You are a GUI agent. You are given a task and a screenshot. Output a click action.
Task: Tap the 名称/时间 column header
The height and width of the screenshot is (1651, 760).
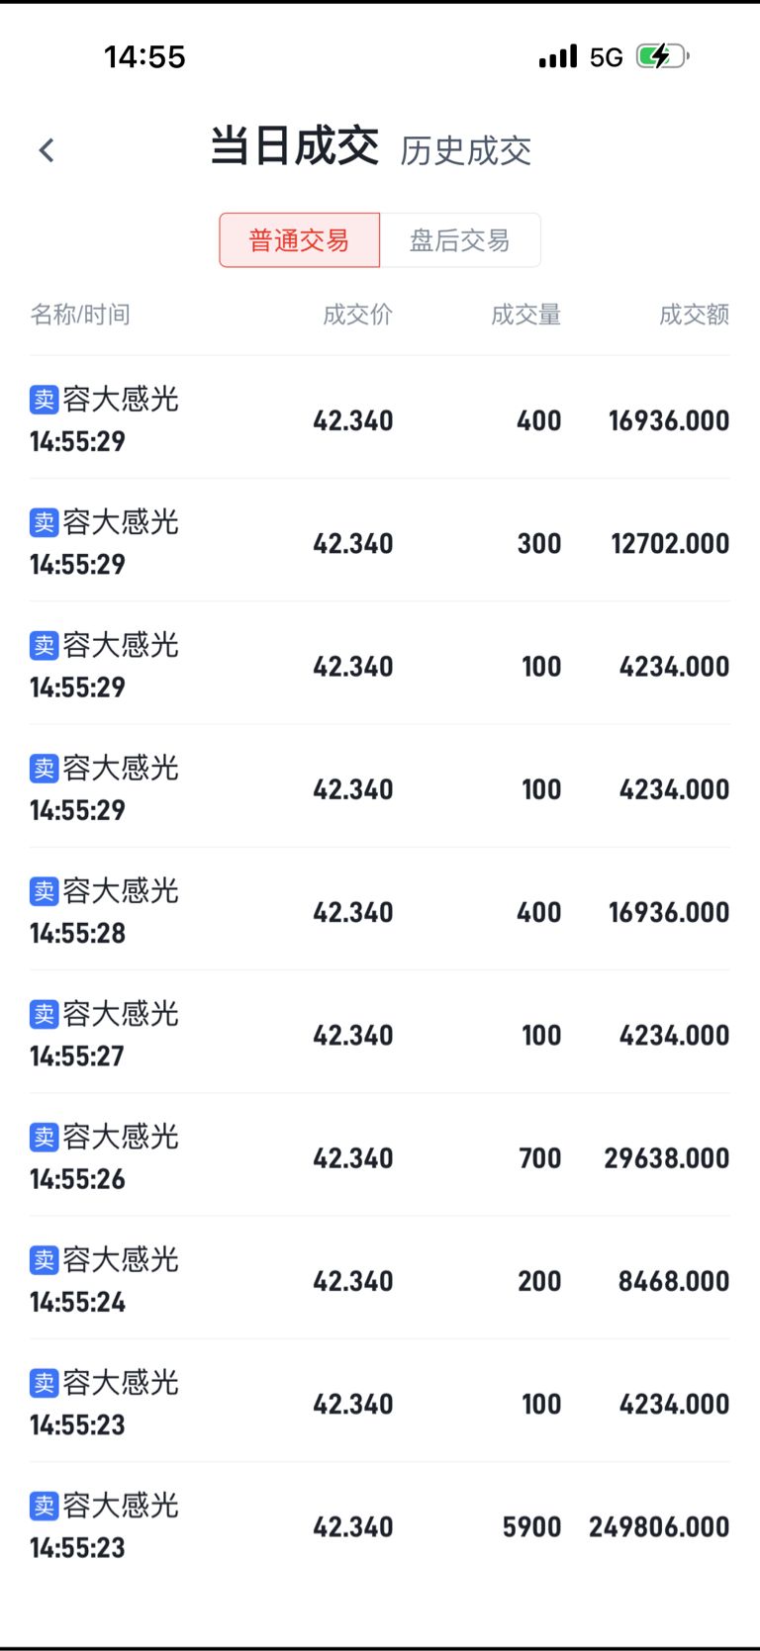80,315
